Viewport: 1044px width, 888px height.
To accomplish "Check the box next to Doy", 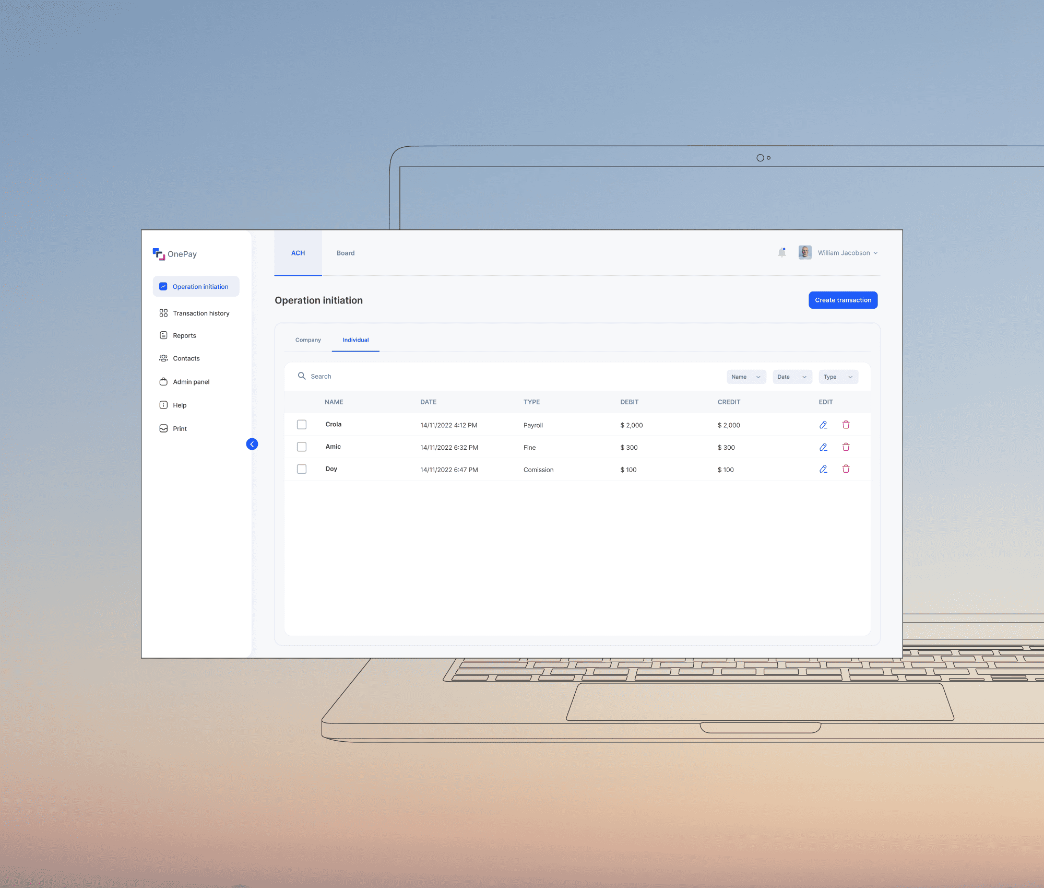I will tap(302, 469).
